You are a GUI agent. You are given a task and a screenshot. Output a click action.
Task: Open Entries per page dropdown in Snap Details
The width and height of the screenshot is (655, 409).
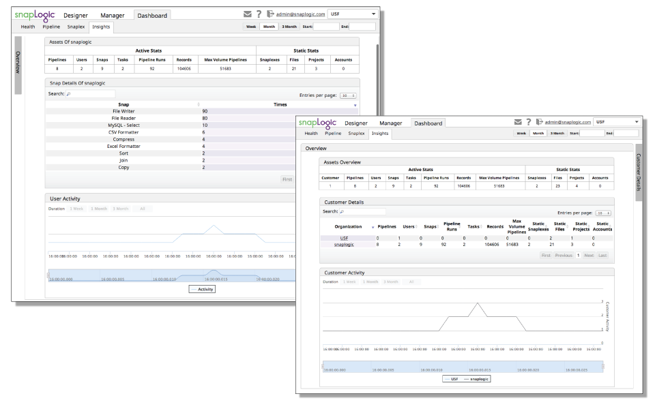click(x=348, y=95)
